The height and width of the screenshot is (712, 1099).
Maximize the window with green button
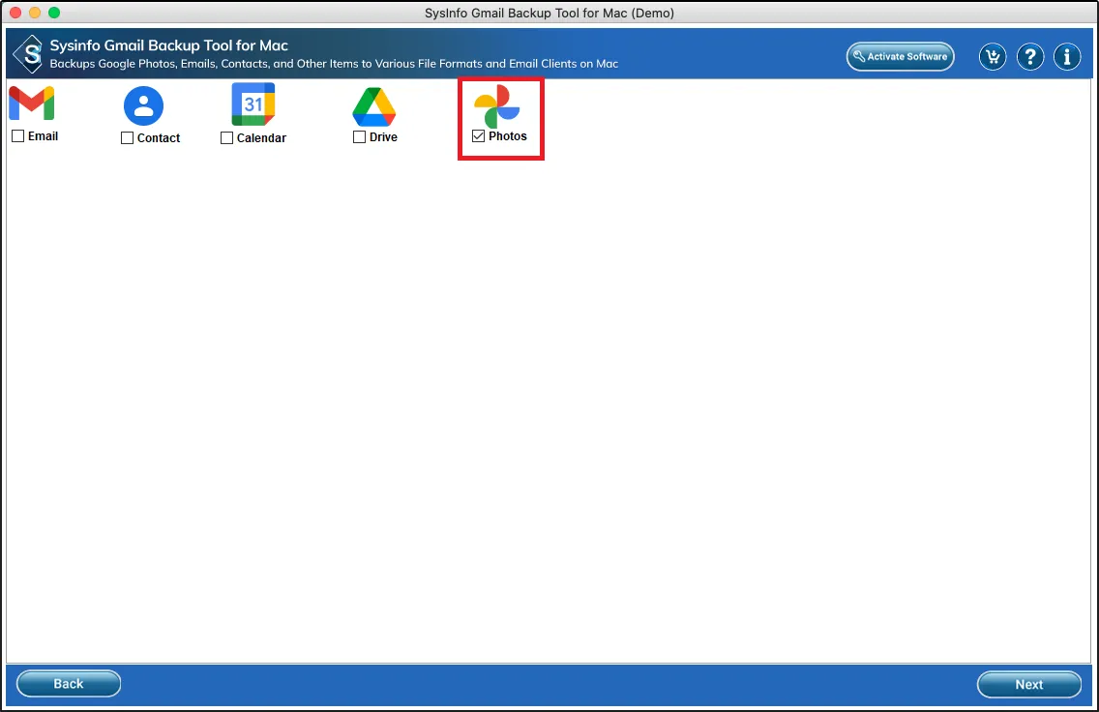click(54, 13)
